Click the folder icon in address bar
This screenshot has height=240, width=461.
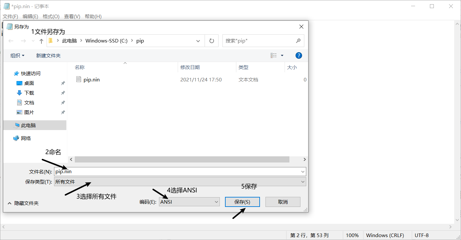[x=51, y=41]
